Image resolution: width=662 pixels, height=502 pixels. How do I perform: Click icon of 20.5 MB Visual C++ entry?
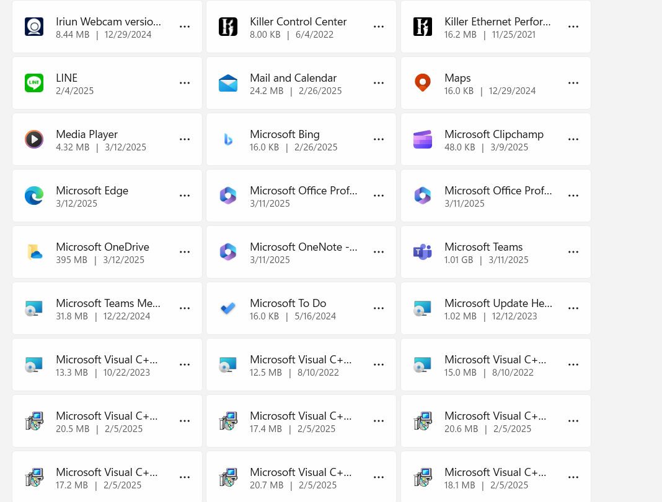(x=34, y=421)
